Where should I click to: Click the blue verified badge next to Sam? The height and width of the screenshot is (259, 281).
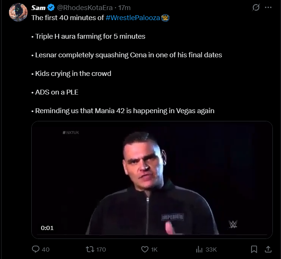(51, 8)
